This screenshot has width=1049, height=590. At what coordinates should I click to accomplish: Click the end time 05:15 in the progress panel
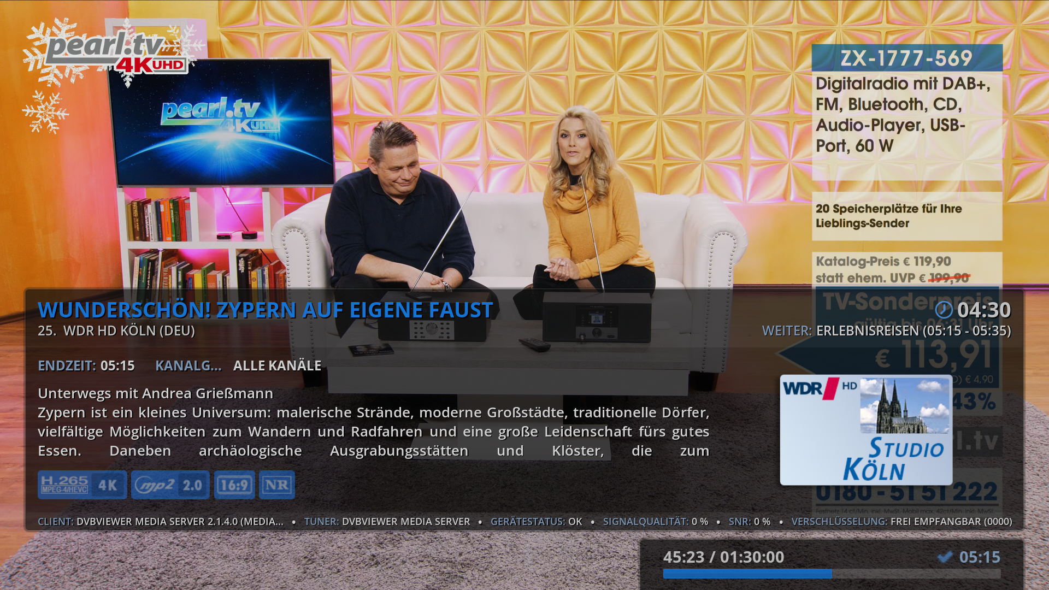[x=980, y=557]
